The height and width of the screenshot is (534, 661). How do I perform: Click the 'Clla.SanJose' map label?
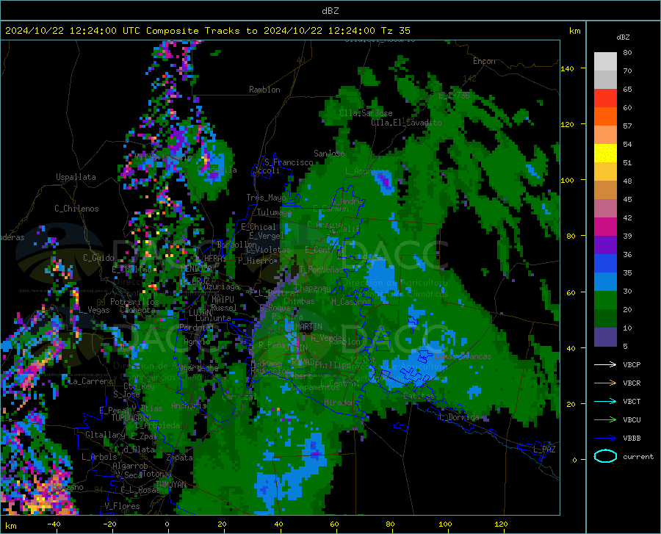[366, 113]
